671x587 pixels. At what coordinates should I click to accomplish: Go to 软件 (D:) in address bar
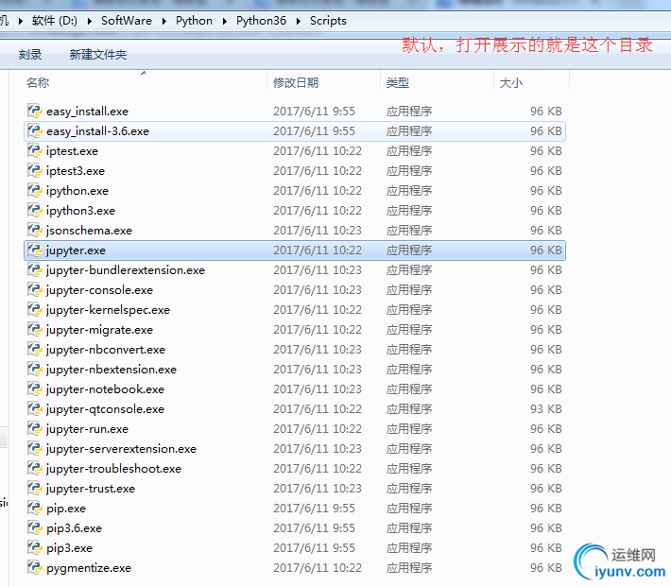click(55, 21)
